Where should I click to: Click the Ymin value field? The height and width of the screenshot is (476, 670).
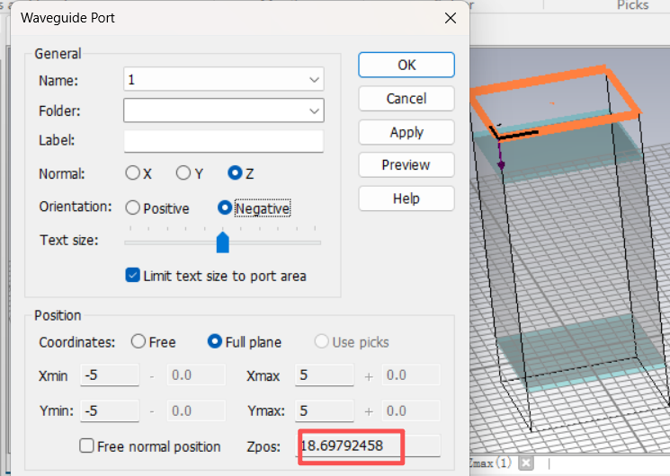click(110, 410)
